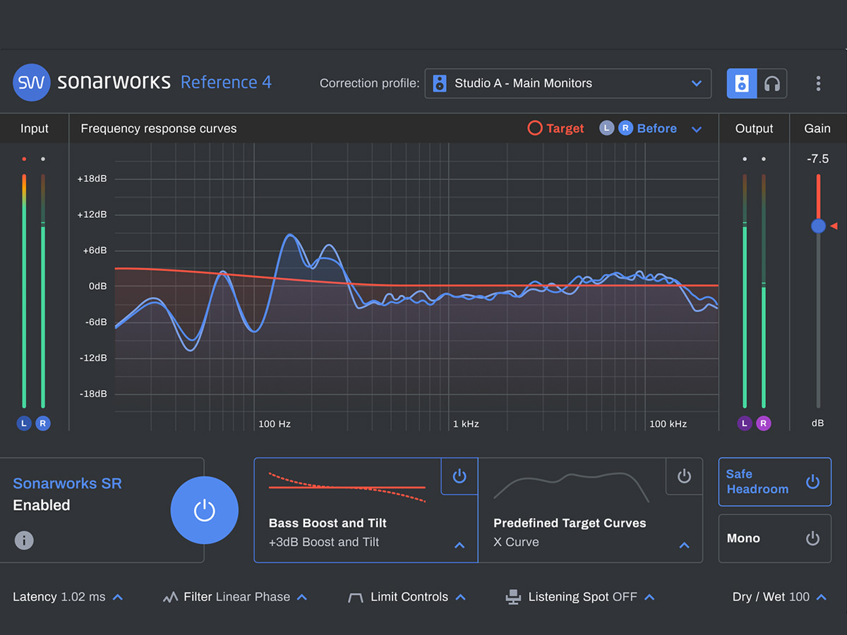This screenshot has width=847, height=635.
Task: Click the Output right level meter
Action: (764, 291)
